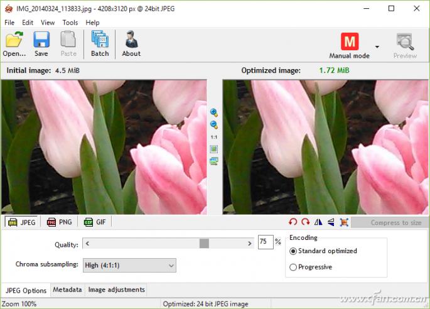The image size is (430, 309).
Task: Rotate image clockwise
Action: click(x=306, y=222)
